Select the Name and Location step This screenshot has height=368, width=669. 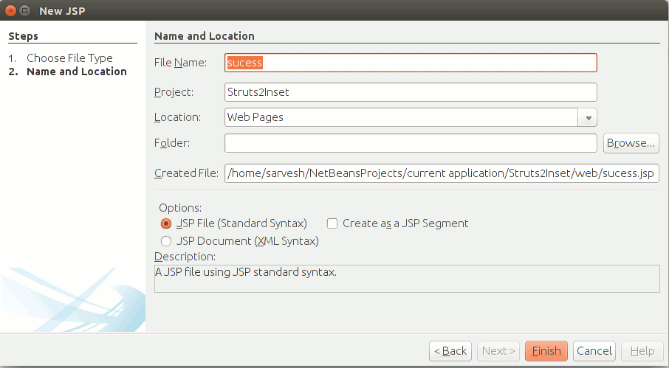[77, 72]
